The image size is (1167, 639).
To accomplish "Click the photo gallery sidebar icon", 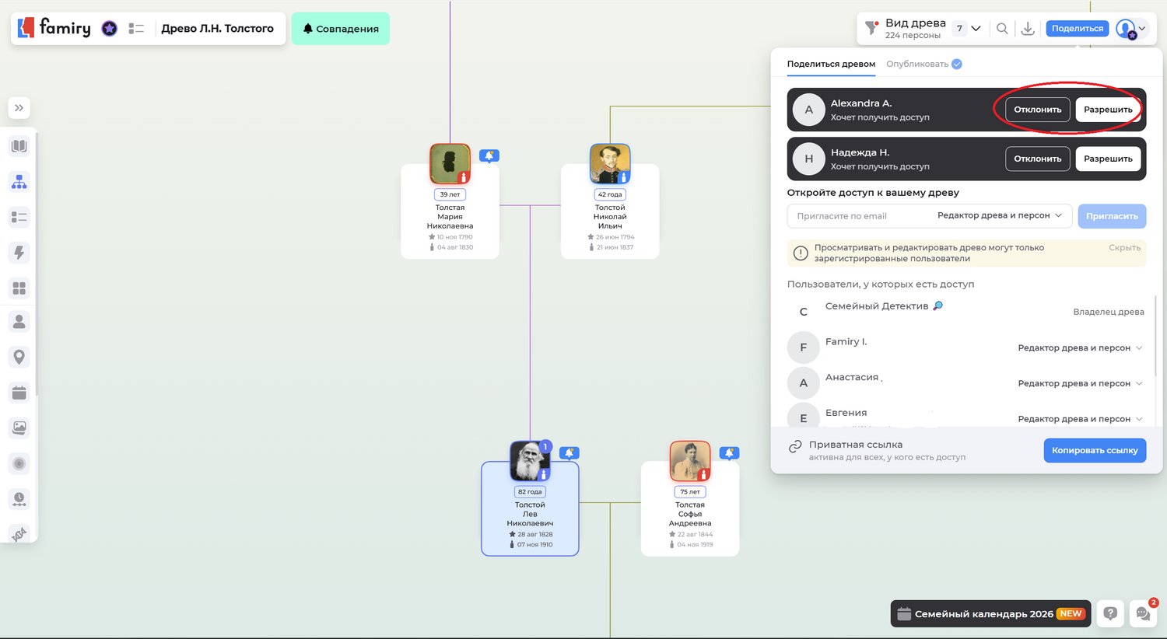I will pos(19,428).
